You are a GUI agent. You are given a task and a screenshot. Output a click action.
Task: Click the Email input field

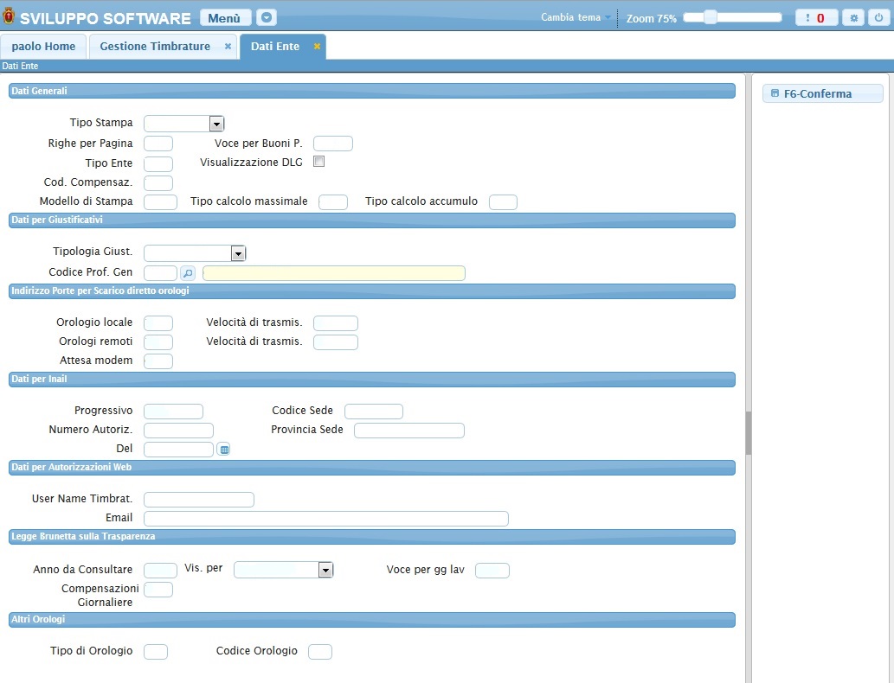coord(325,519)
